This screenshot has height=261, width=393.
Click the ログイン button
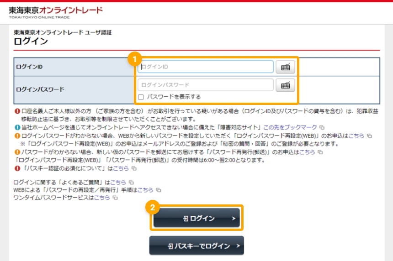click(x=196, y=218)
